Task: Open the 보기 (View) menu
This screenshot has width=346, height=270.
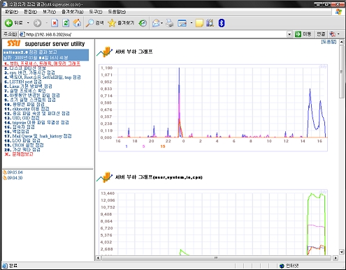Action: pyautogui.click(x=49, y=12)
